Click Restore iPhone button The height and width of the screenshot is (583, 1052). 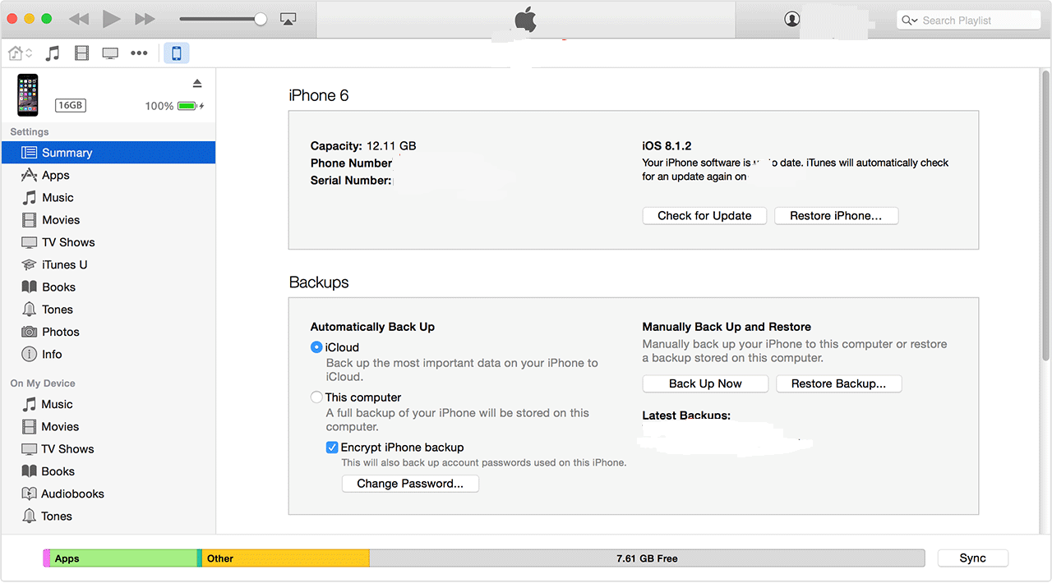[x=836, y=215]
